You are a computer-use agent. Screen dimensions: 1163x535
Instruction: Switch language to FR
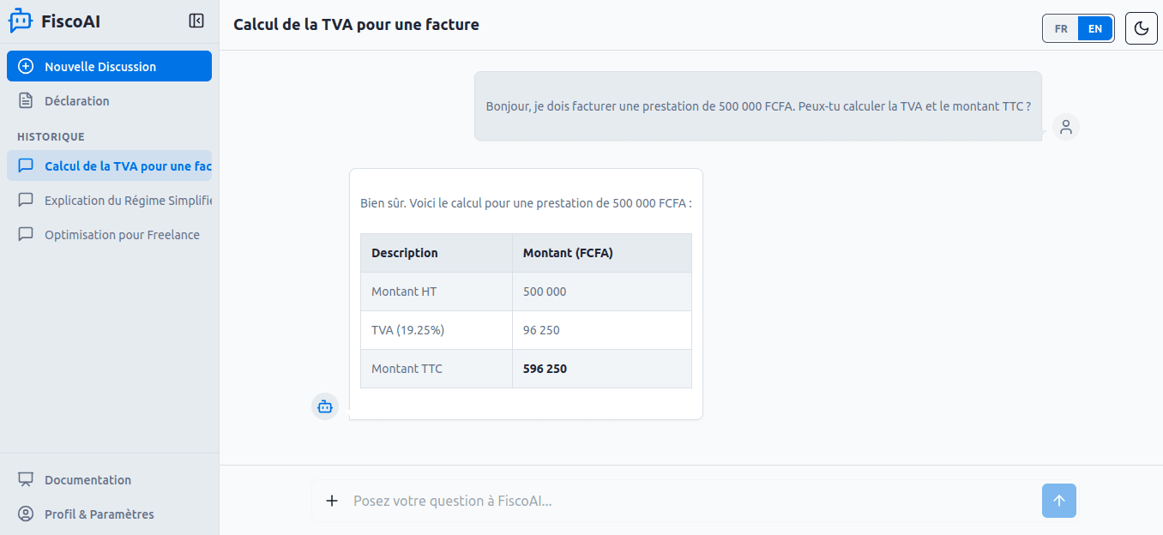[x=1060, y=28]
